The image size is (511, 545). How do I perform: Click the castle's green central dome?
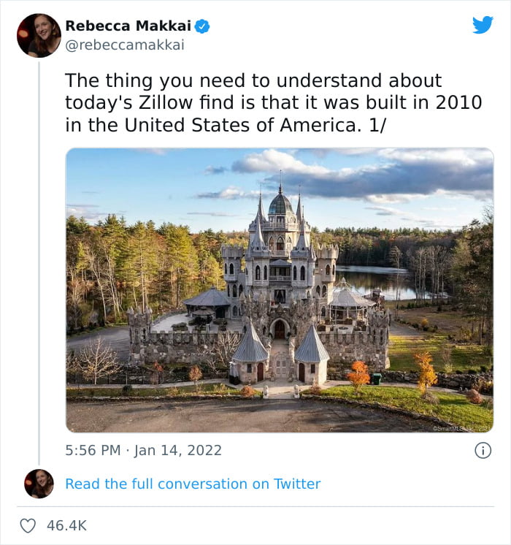(281, 205)
